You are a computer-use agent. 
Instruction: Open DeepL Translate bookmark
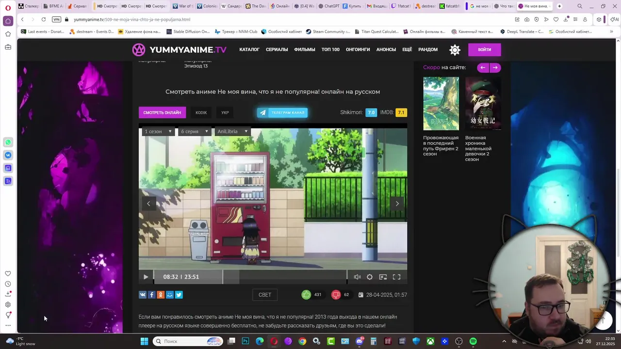point(522,32)
